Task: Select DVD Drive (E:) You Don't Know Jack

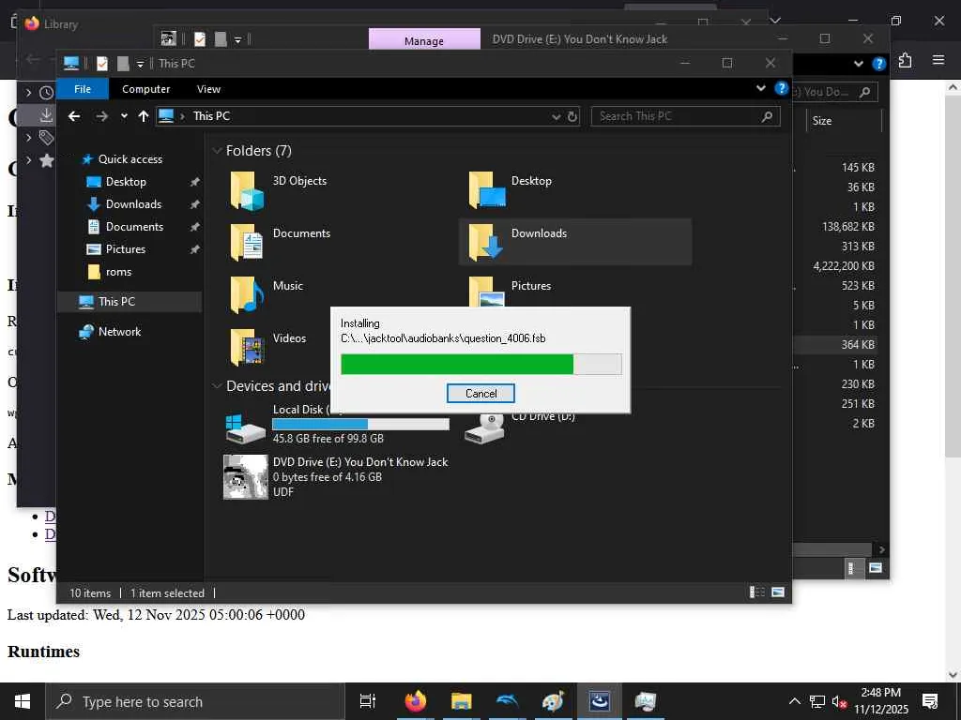Action: pyautogui.click(x=336, y=477)
